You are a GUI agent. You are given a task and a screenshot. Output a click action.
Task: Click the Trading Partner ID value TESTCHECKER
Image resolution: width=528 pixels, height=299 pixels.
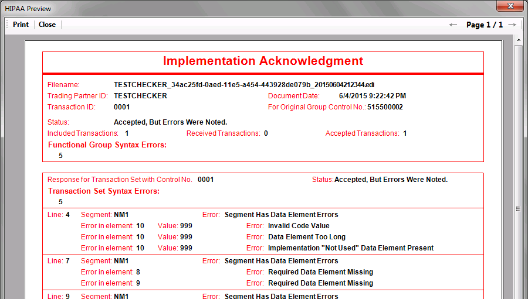coord(140,96)
